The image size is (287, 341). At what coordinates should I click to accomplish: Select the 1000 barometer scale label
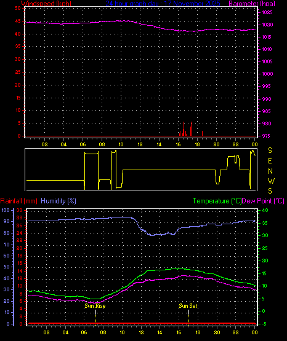coord(267,74)
